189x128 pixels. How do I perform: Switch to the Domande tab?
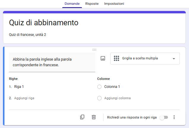[x=72, y=4]
